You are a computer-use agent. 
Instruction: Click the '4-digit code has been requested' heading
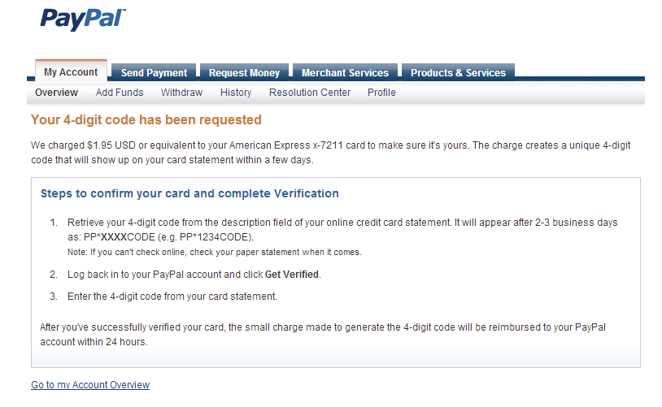tap(146, 119)
